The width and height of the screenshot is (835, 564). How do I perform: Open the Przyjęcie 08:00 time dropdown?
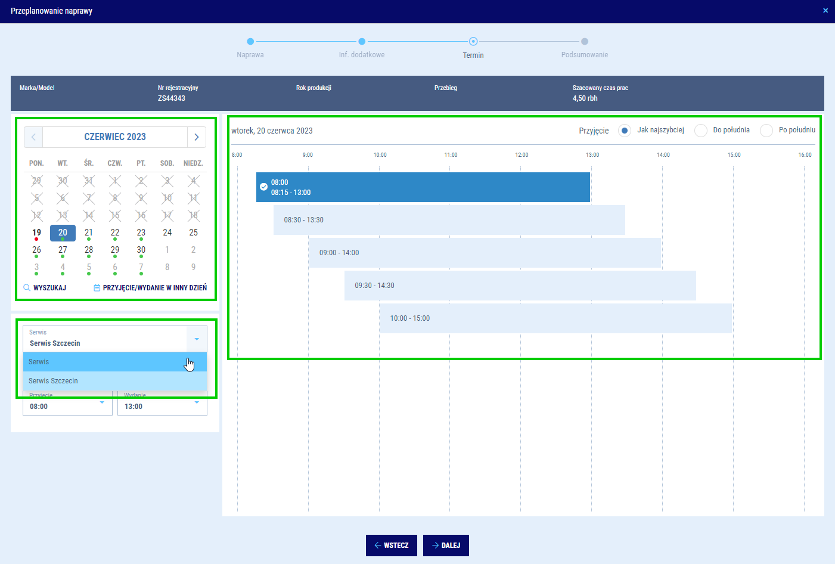[102, 404]
